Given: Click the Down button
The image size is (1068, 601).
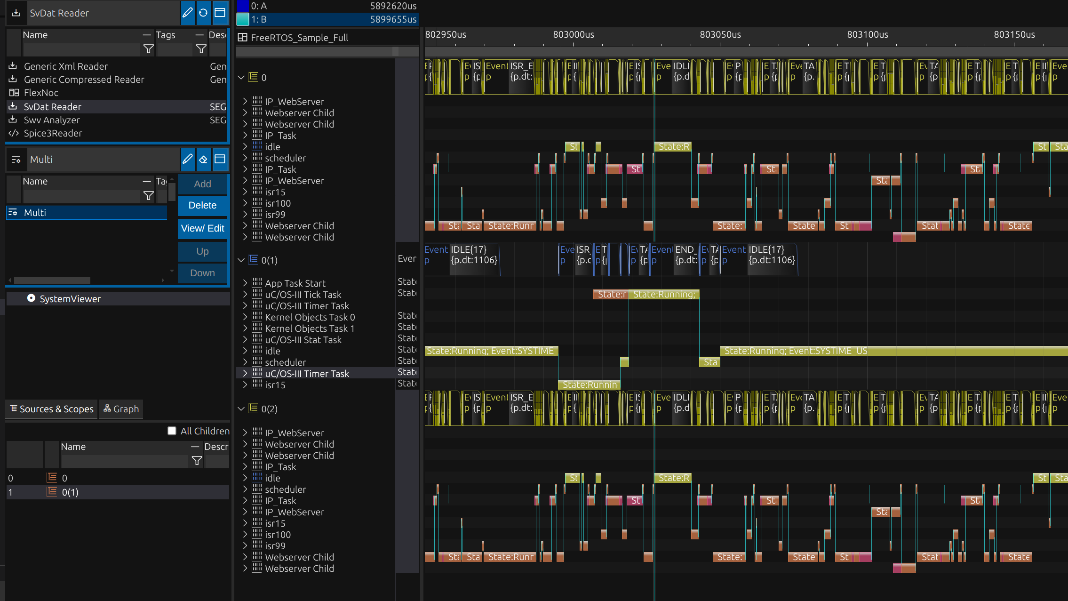Looking at the screenshot, I should coord(202,273).
